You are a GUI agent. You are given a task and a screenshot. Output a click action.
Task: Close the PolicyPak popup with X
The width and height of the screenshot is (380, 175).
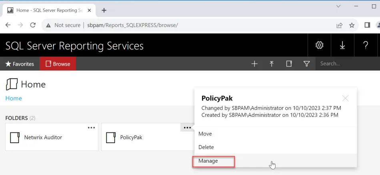coord(345,98)
